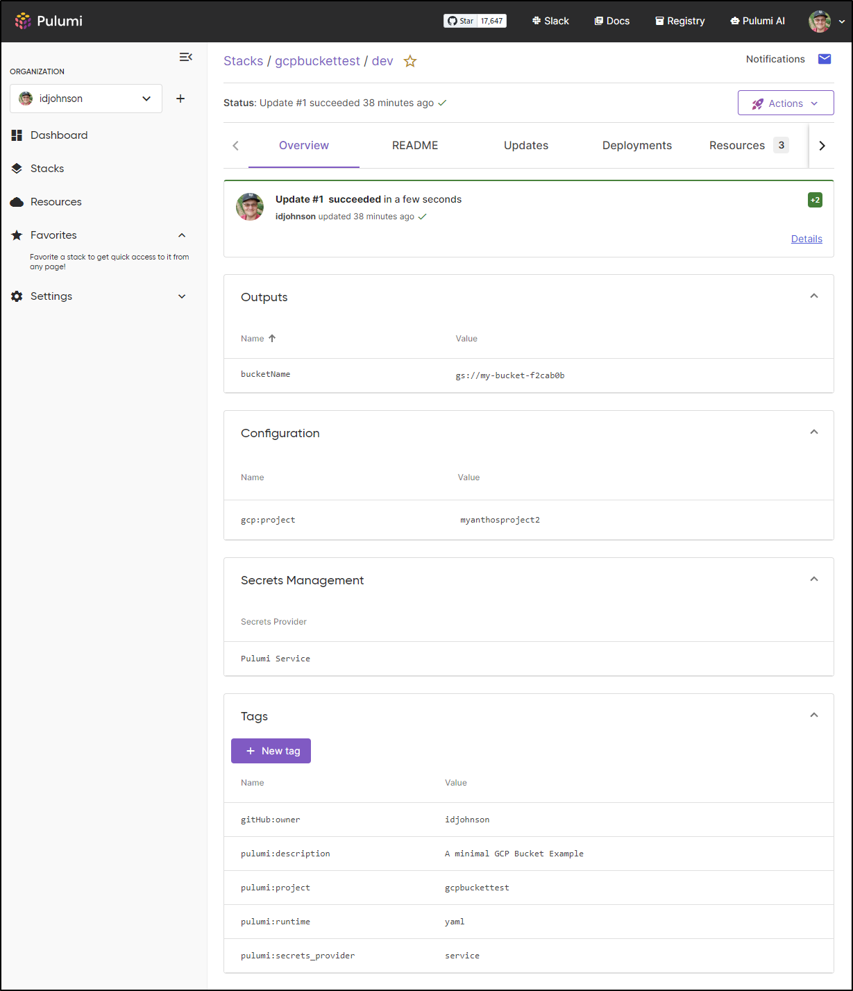The image size is (853, 991).
Task: Open Dashboard from the sidebar
Action: tap(59, 135)
